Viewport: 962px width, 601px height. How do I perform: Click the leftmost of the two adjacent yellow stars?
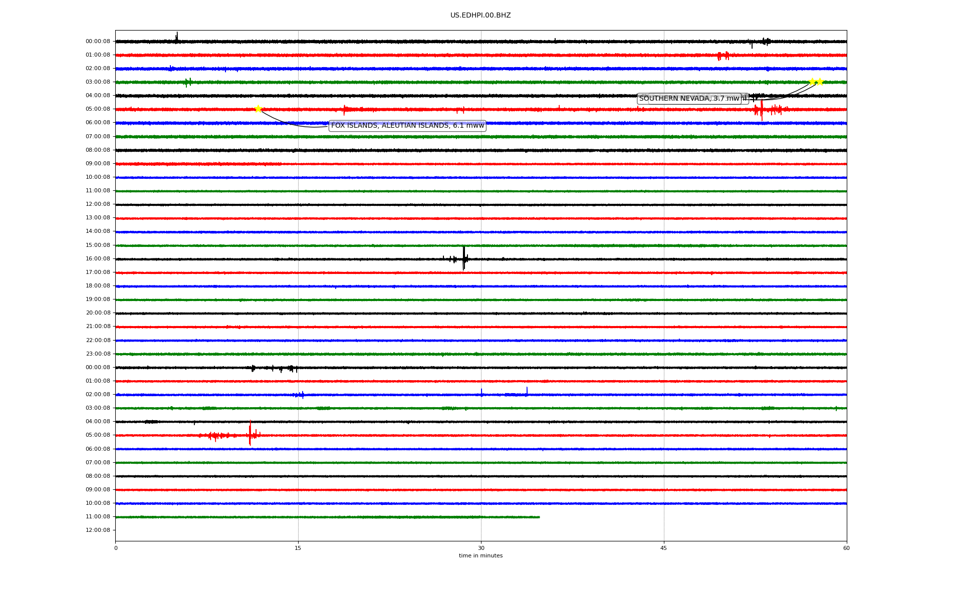(x=812, y=82)
